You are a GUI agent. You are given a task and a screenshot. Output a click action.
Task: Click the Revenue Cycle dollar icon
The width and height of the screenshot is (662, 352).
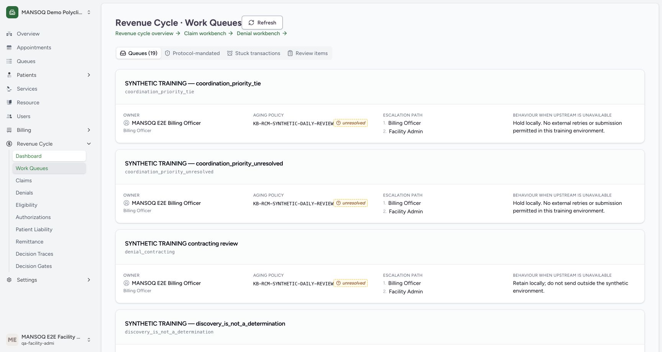tap(9, 144)
